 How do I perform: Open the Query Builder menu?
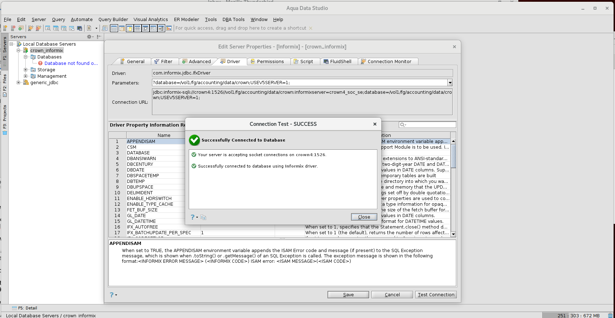113,20
